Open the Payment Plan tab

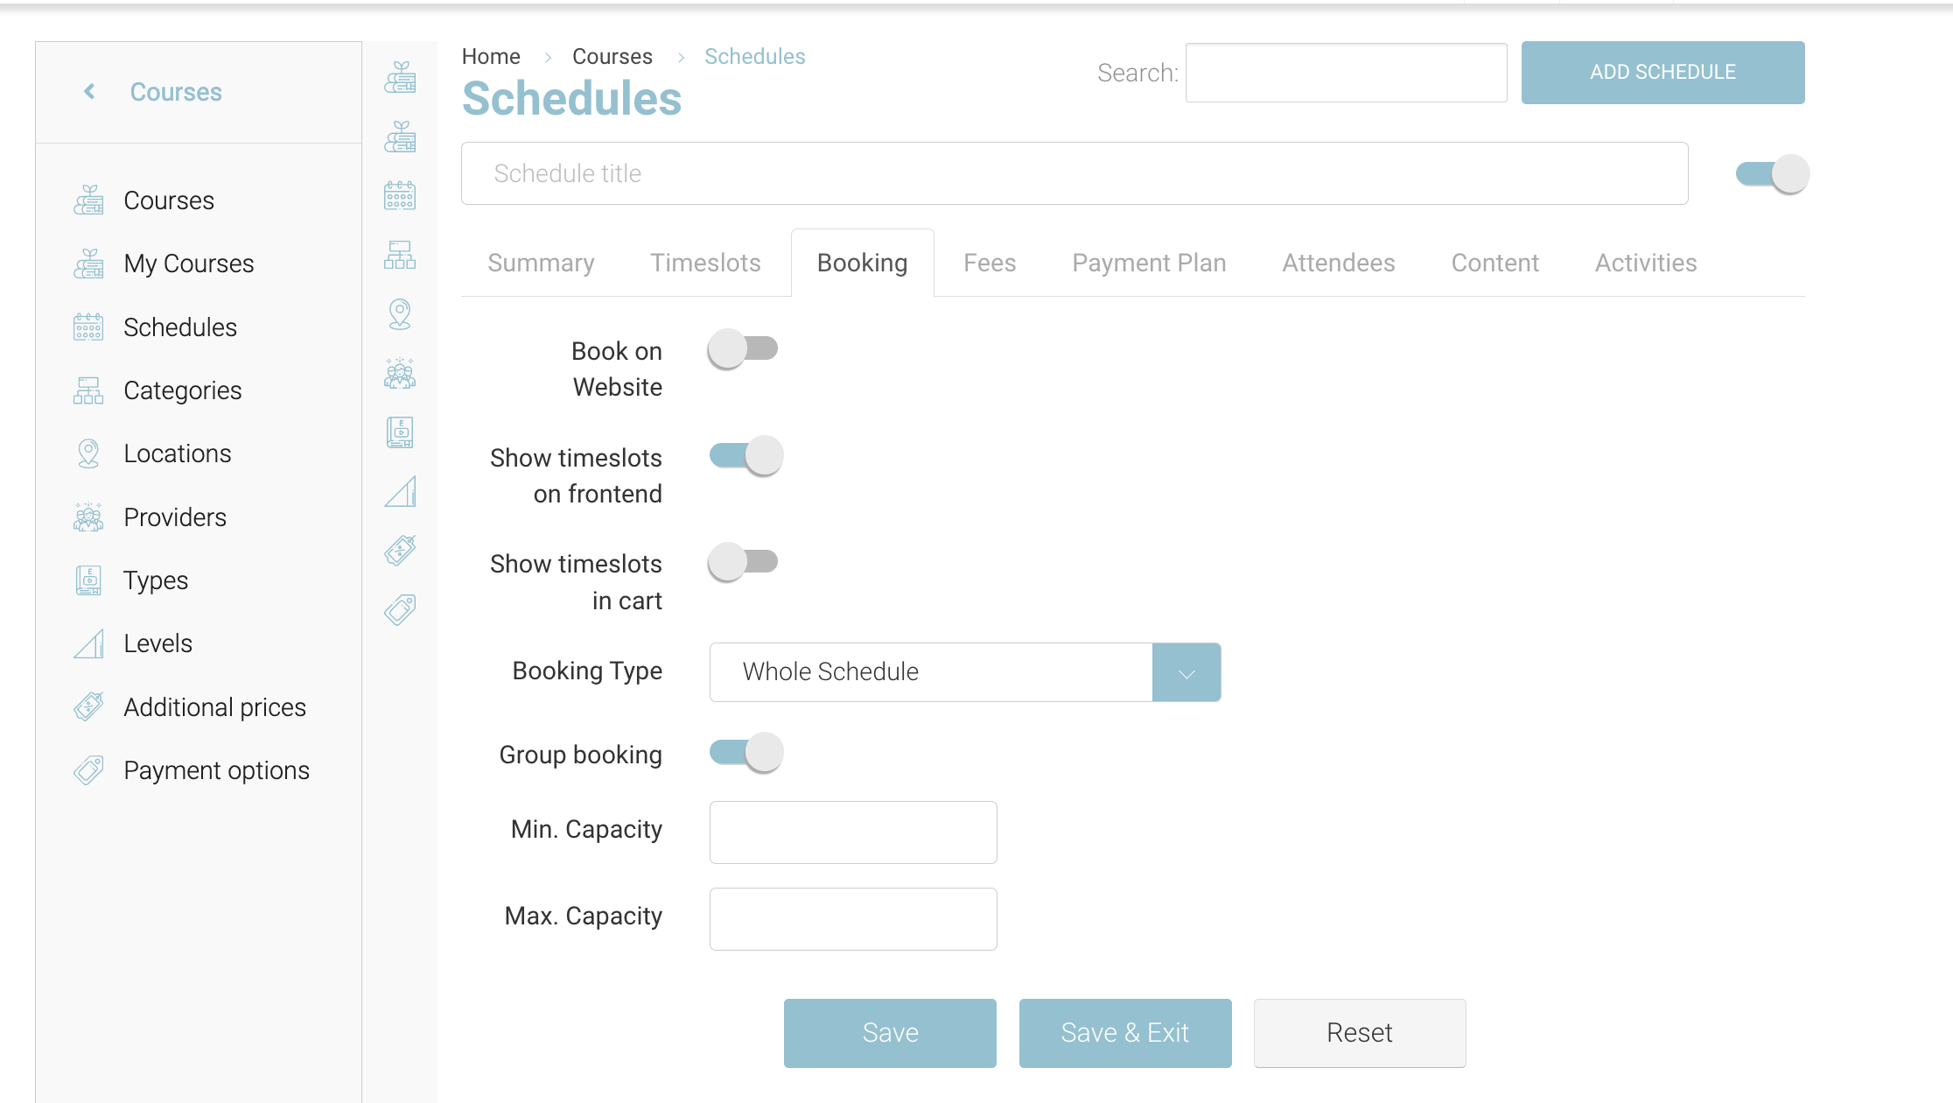pos(1149,263)
